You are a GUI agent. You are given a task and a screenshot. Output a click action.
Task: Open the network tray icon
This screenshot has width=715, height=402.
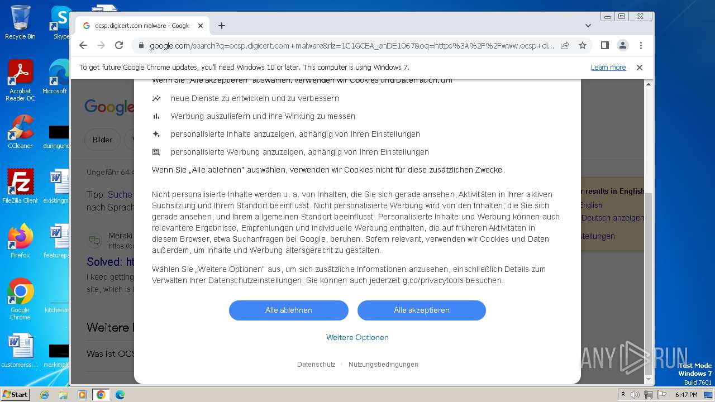(x=649, y=395)
